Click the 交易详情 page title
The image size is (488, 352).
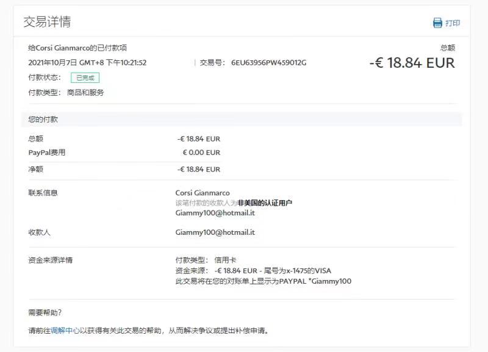pos(47,22)
